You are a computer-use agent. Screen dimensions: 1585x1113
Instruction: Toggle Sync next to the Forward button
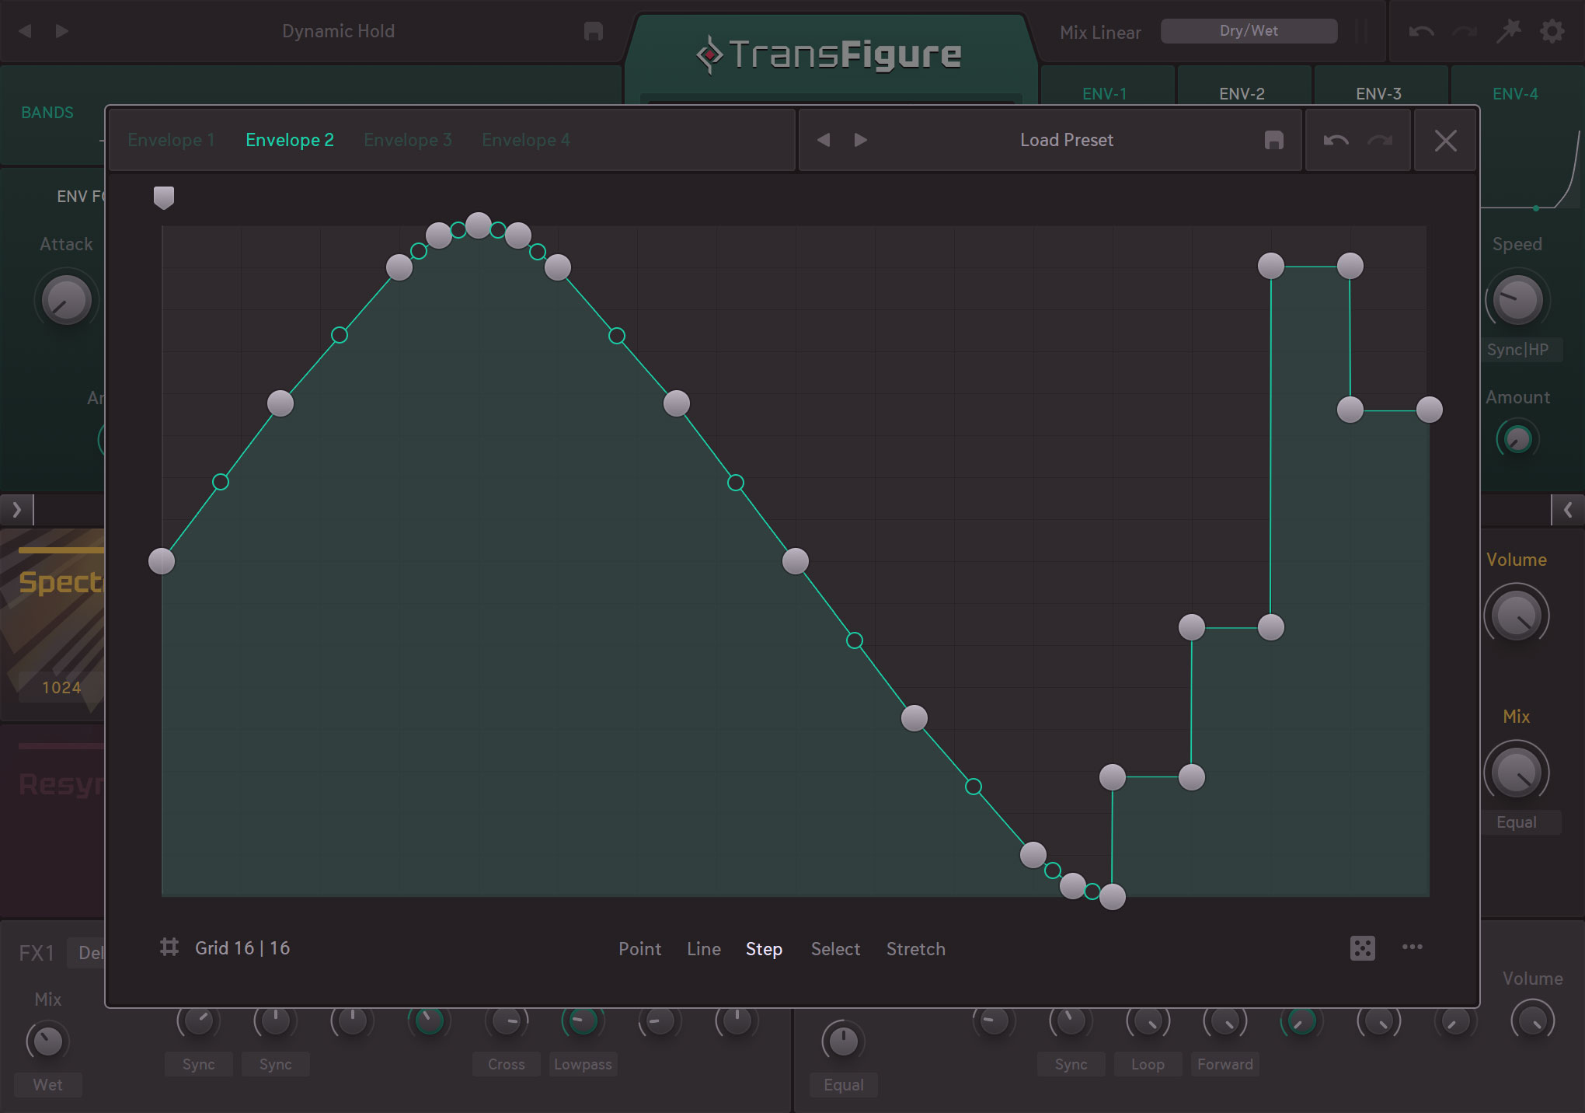[1071, 1064]
